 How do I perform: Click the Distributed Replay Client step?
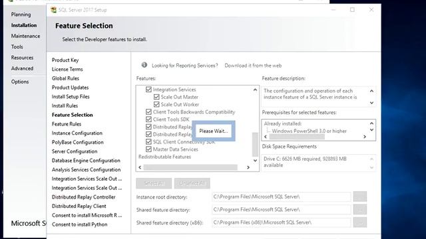pyautogui.click(x=79, y=206)
